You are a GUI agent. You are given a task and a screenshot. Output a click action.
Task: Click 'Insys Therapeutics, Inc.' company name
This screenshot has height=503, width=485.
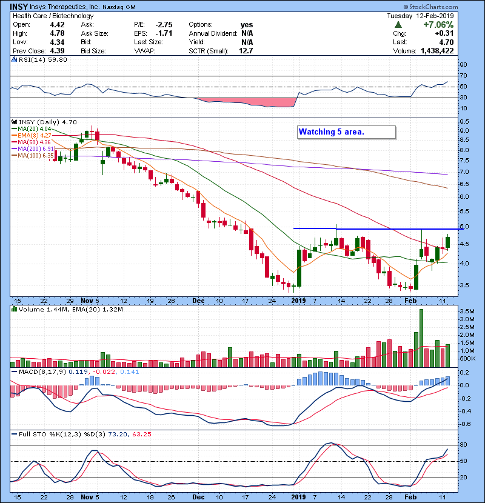(65, 7)
